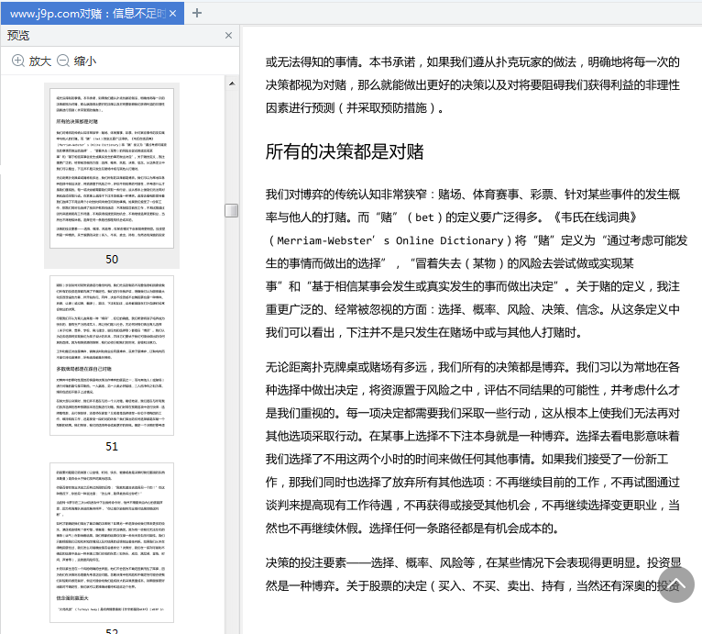Screen dimensions: 702x634
Task: Click the 预览 panel title
Action: coord(18,36)
